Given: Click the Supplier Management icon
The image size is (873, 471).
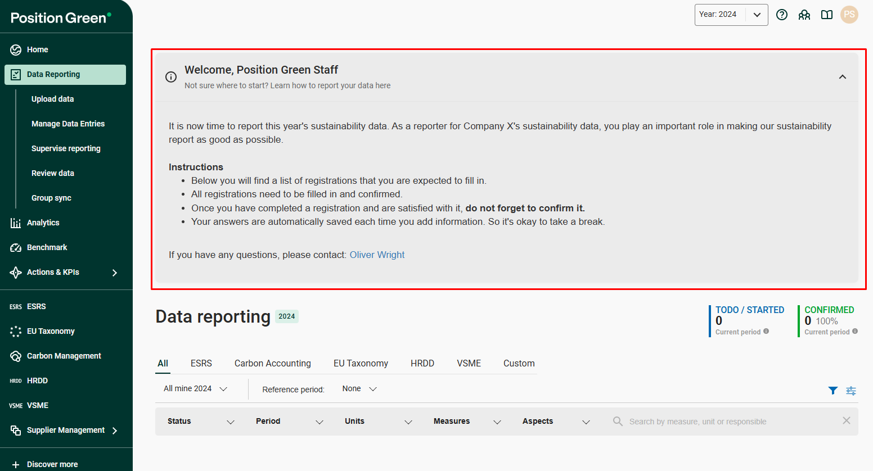Looking at the screenshot, I should [16, 430].
